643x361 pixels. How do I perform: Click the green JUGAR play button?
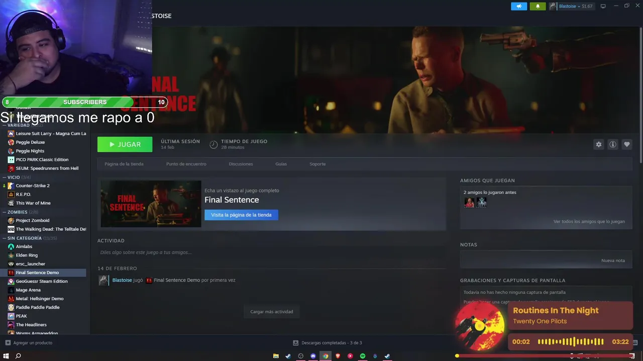125,144
